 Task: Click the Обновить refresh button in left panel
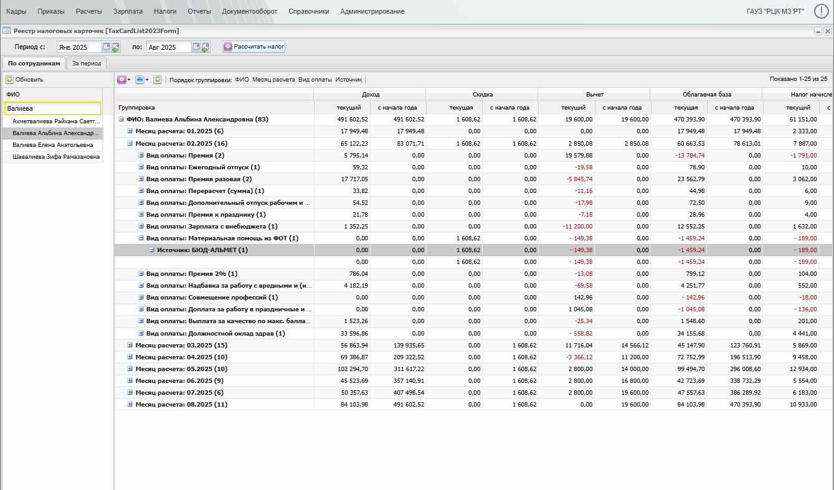pyautogui.click(x=25, y=80)
